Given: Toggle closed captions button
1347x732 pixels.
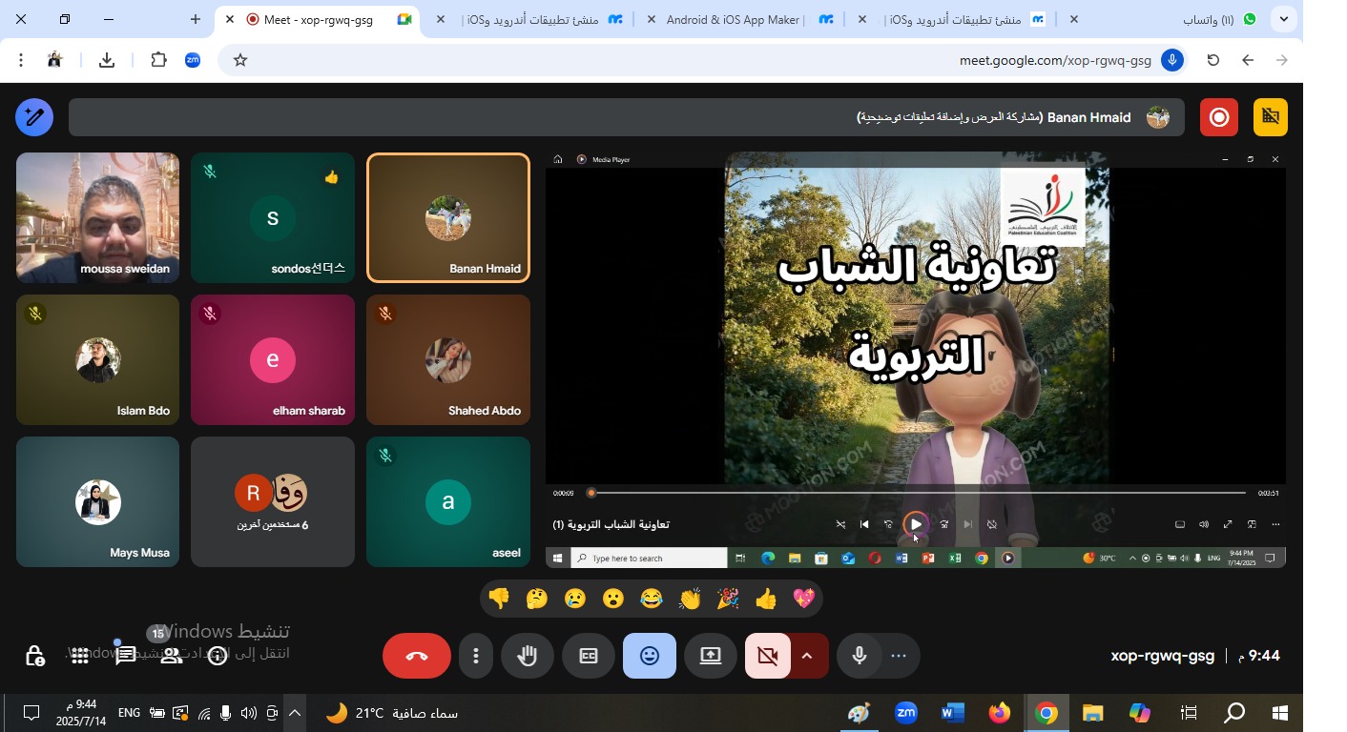Looking at the screenshot, I should 589,656.
